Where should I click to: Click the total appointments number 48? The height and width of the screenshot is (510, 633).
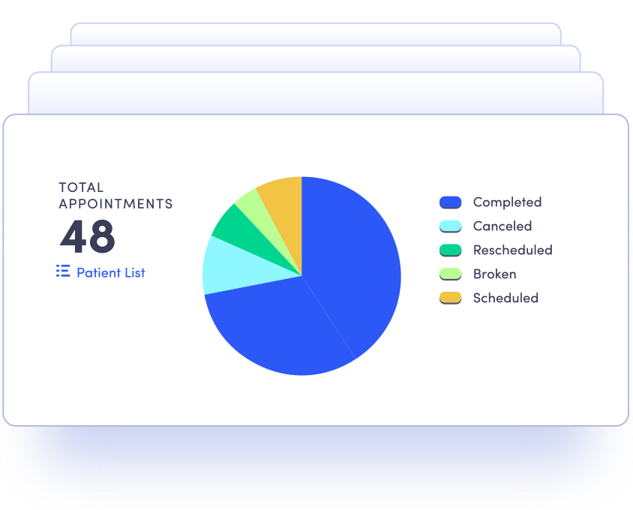tap(88, 236)
